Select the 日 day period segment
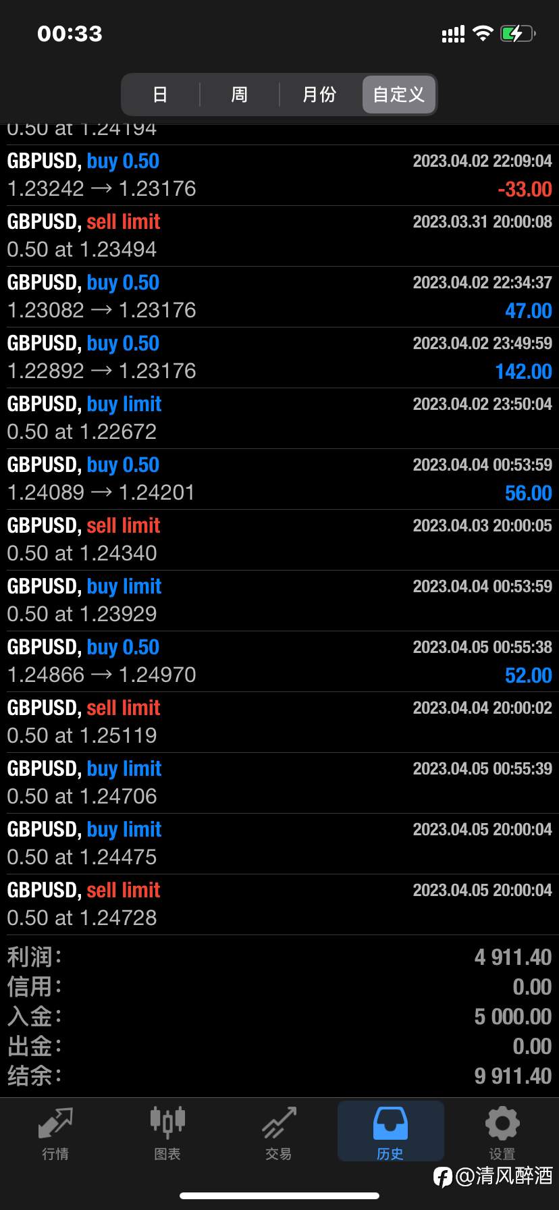This screenshot has width=559, height=1210. [x=160, y=95]
